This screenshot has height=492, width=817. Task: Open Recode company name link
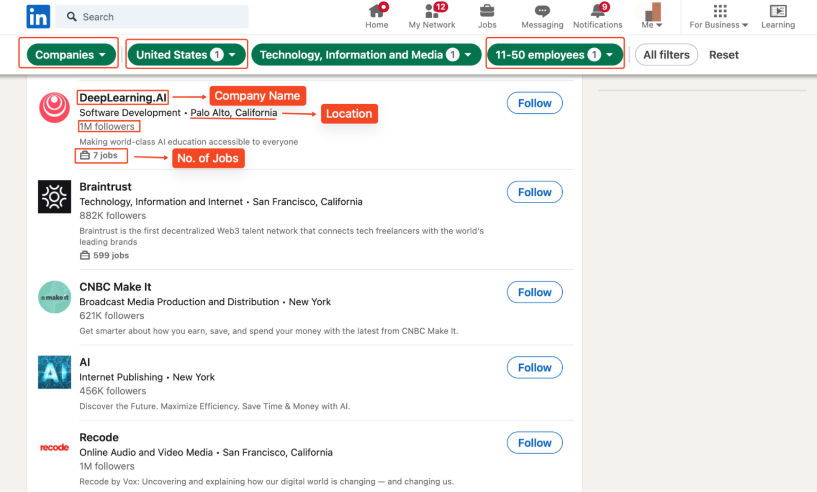[99, 437]
